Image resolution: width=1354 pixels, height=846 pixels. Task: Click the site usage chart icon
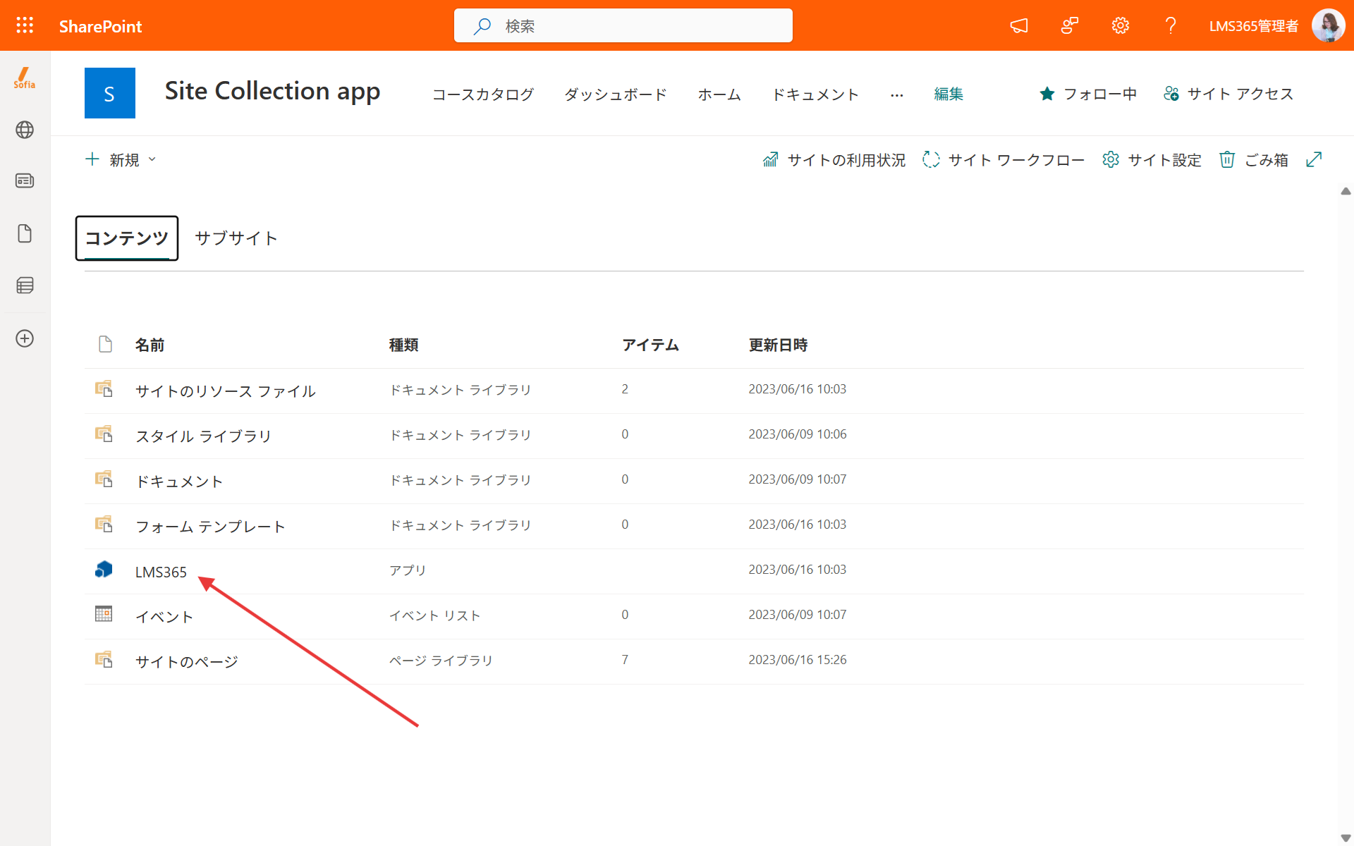pyautogui.click(x=771, y=160)
